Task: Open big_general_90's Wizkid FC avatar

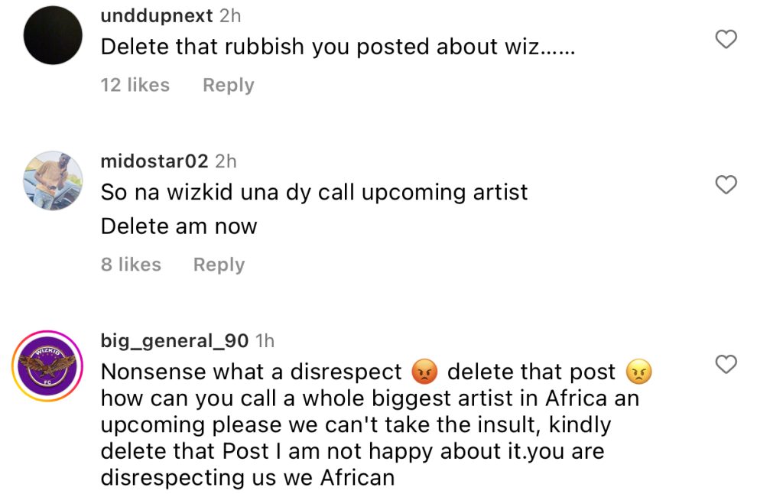Action: pyautogui.click(x=47, y=366)
